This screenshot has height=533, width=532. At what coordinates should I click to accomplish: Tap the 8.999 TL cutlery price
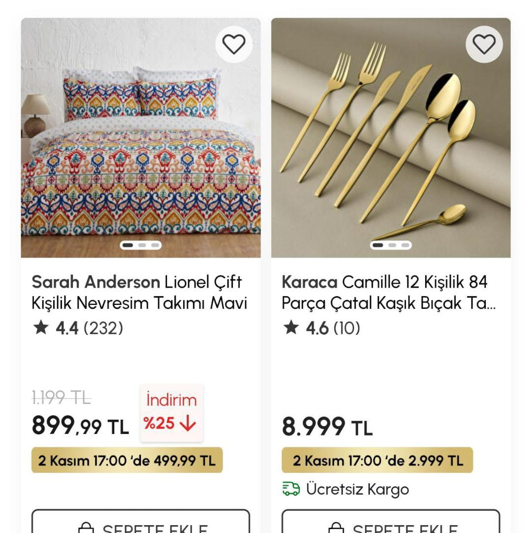pyautogui.click(x=327, y=427)
